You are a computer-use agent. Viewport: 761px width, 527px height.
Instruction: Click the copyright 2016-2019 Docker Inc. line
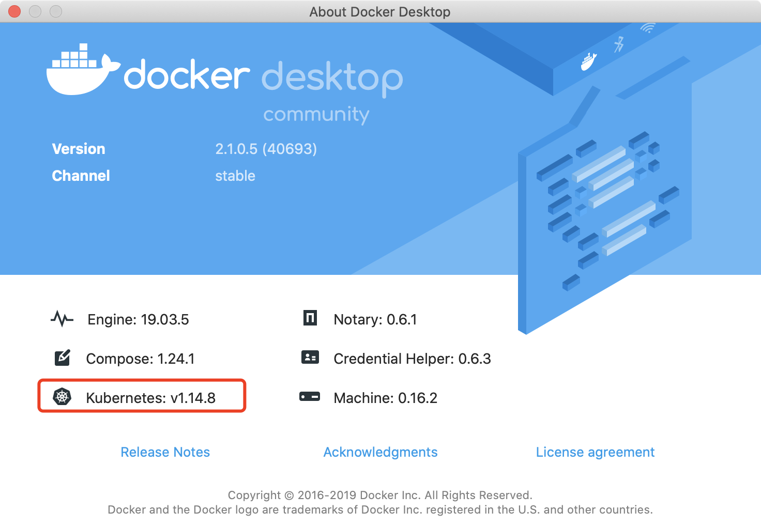380,495
